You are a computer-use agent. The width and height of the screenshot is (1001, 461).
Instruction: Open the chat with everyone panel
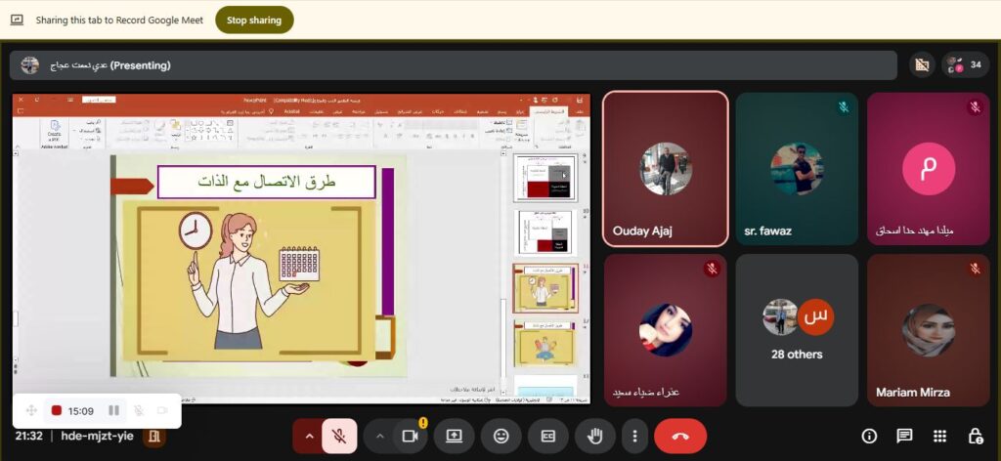(x=904, y=436)
